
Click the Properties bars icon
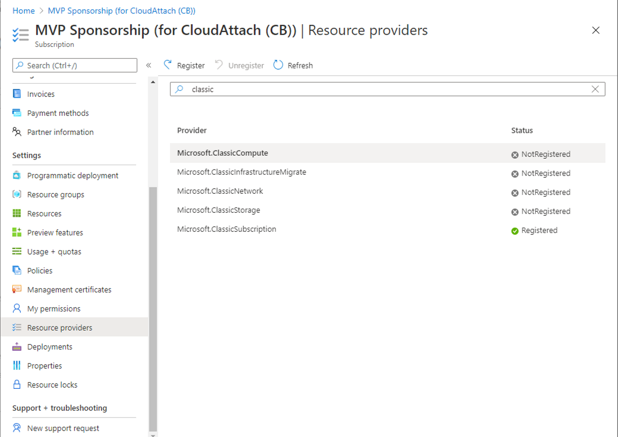click(17, 365)
